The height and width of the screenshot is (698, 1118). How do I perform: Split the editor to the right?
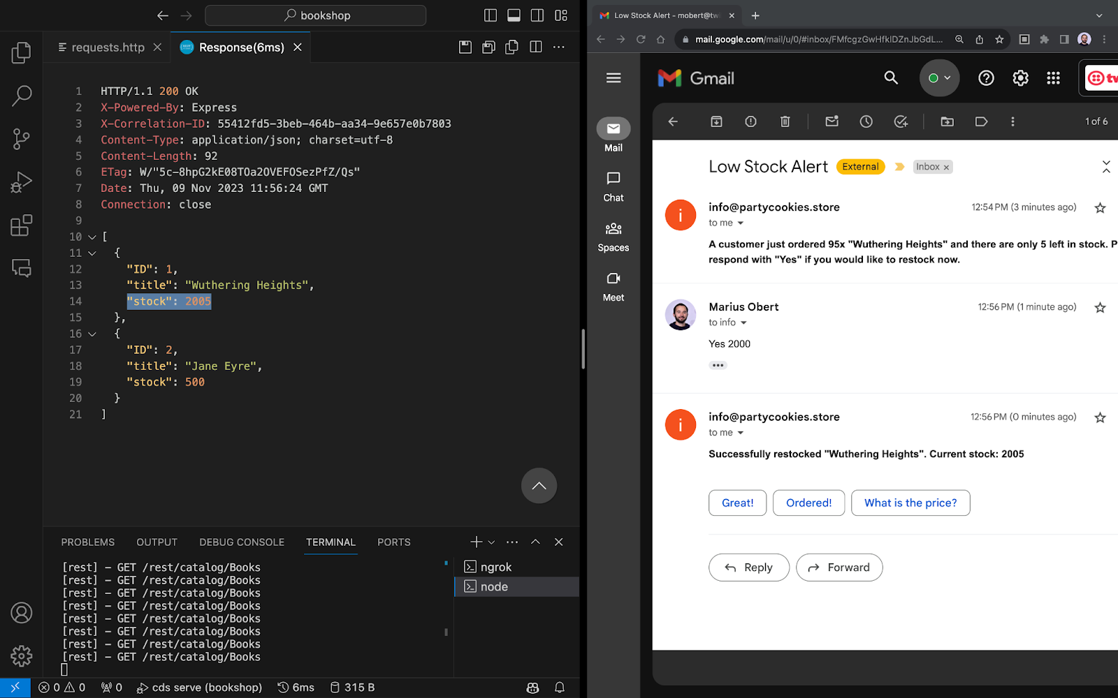[x=536, y=47]
